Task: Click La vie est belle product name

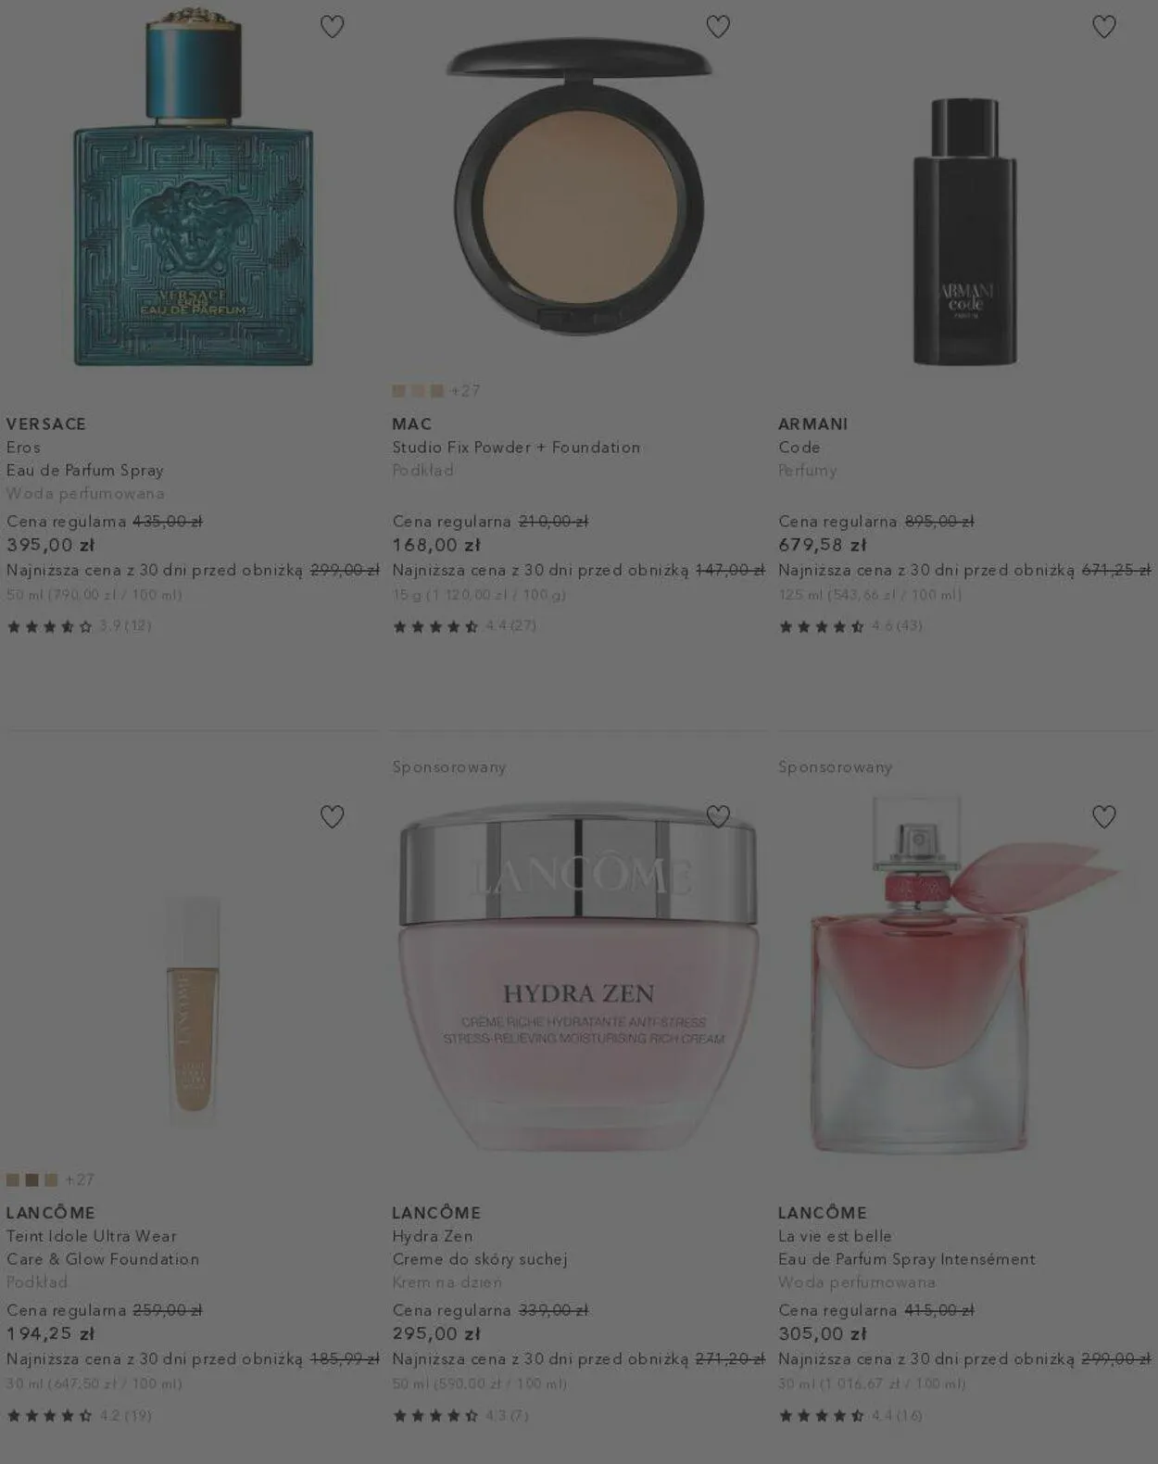Action: pyautogui.click(x=835, y=1236)
